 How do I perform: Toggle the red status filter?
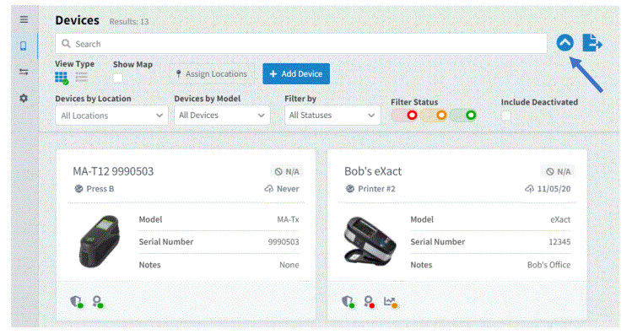(x=404, y=116)
